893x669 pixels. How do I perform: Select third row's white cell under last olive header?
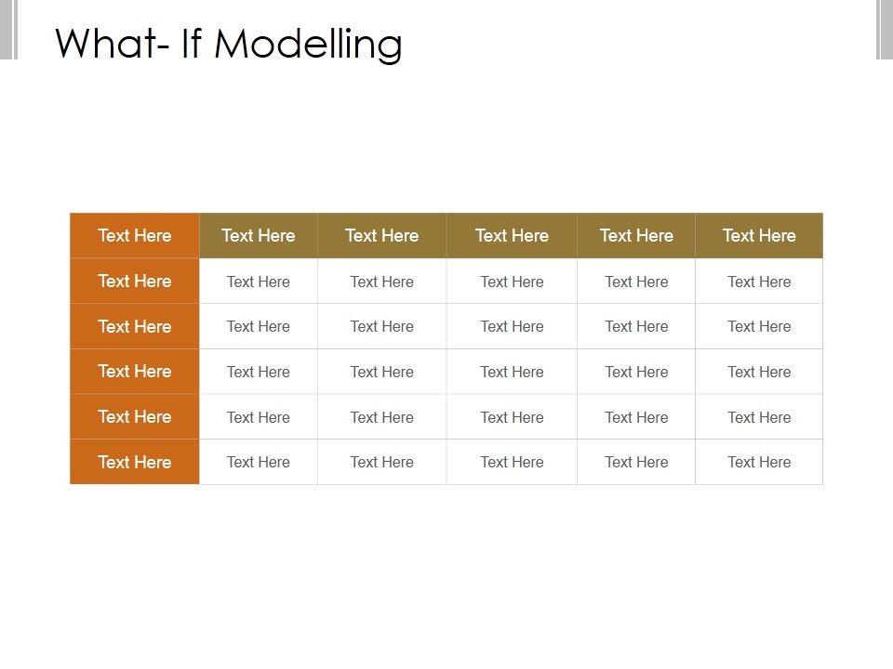759,326
